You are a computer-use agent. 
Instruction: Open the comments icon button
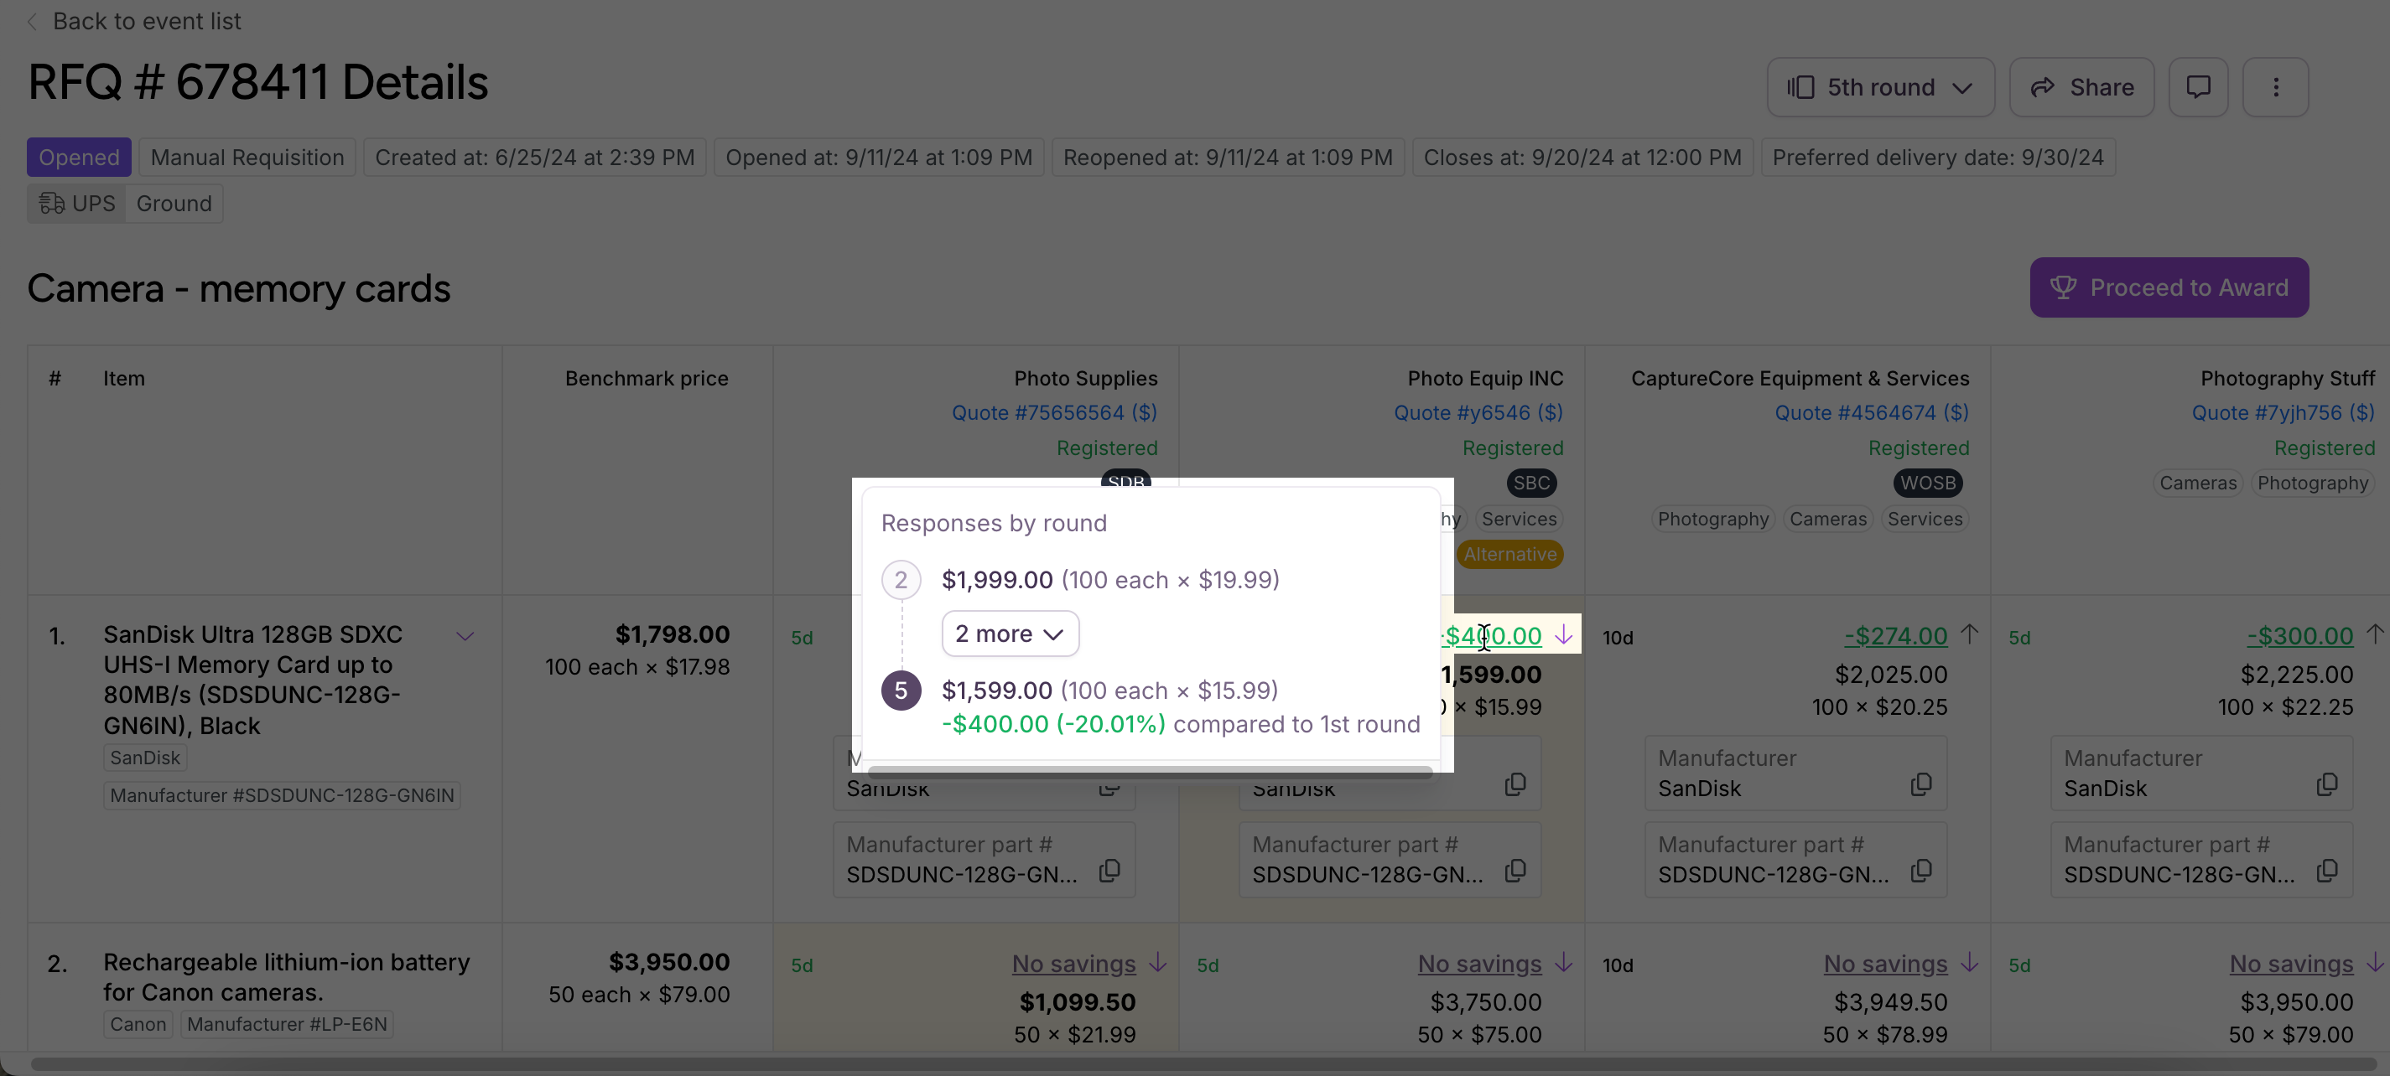coord(2198,87)
